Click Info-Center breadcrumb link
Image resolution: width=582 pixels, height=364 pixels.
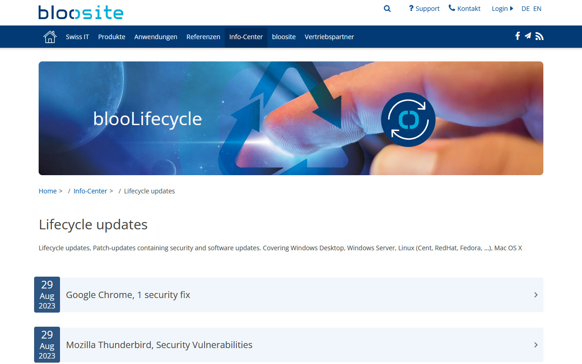click(x=90, y=191)
